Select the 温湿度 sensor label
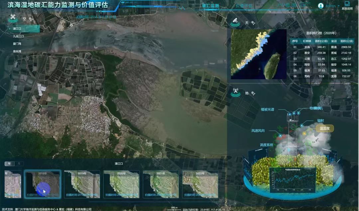This screenshot has height=211, width=359. coord(324,129)
